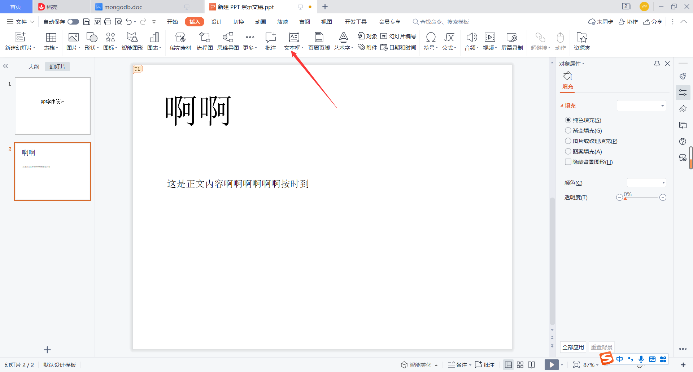Select 纯色填充(S) solid fill option
693x372 pixels.
click(x=583, y=120)
